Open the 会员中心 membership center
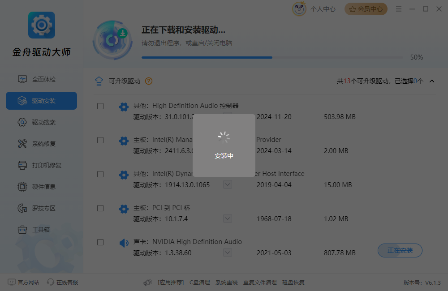This screenshot has height=291, width=448. click(366, 9)
